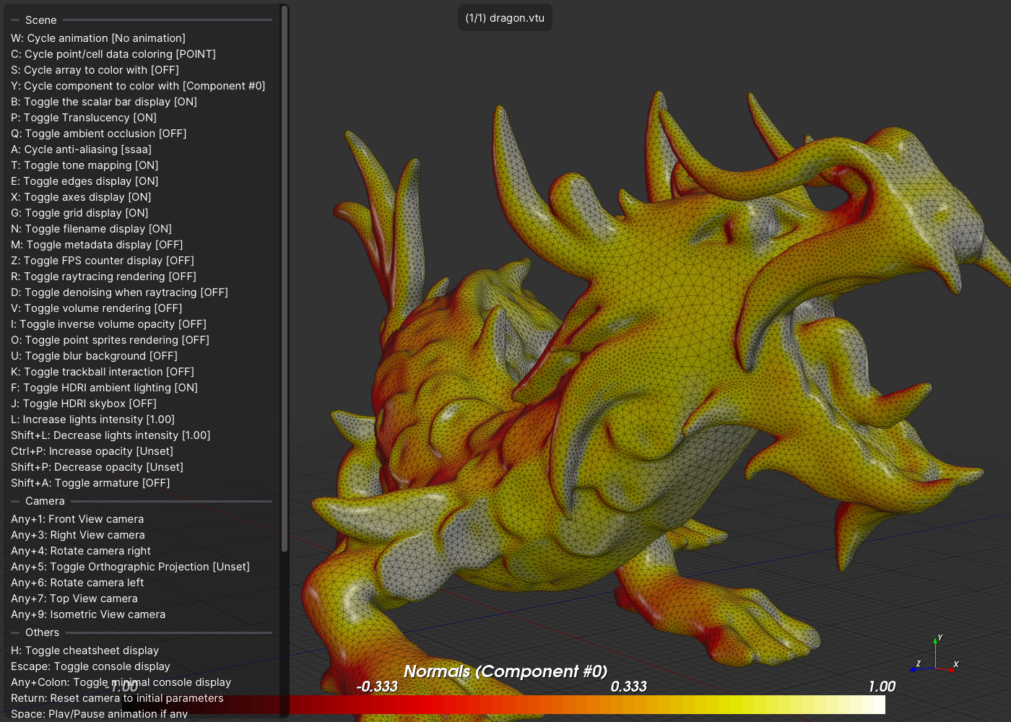Viewport: 1011px width, 722px height.
Task: Click Isometric View camera entry
Action: 88,614
